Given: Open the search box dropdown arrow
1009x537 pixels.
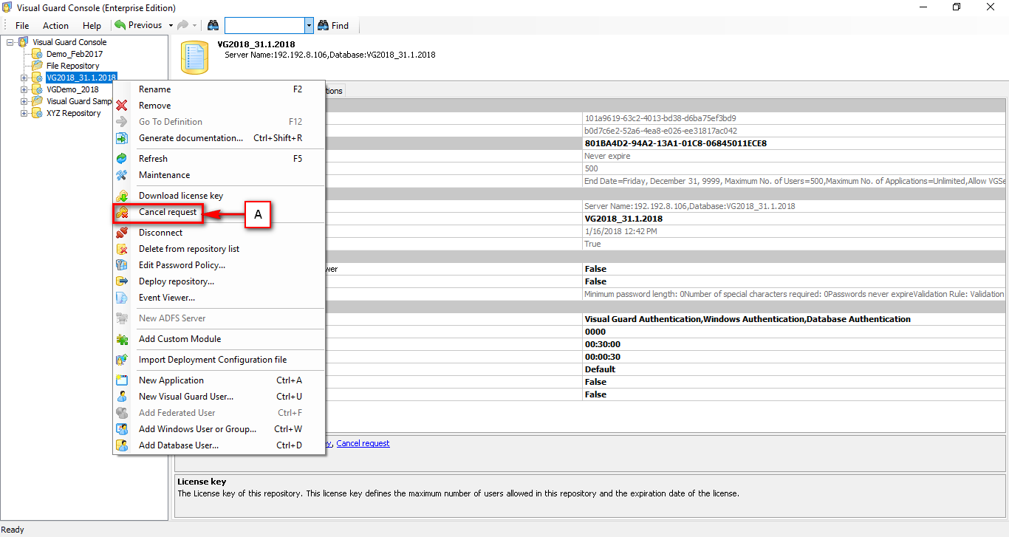Looking at the screenshot, I should click(309, 24).
